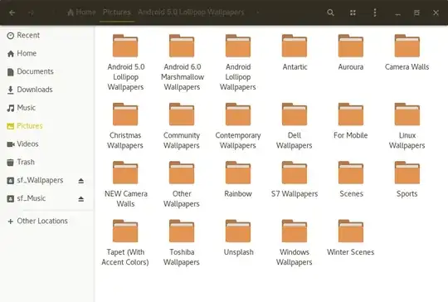Open the Camera Walls folder
Screen dimensions: 448x302
pos(407,52)
